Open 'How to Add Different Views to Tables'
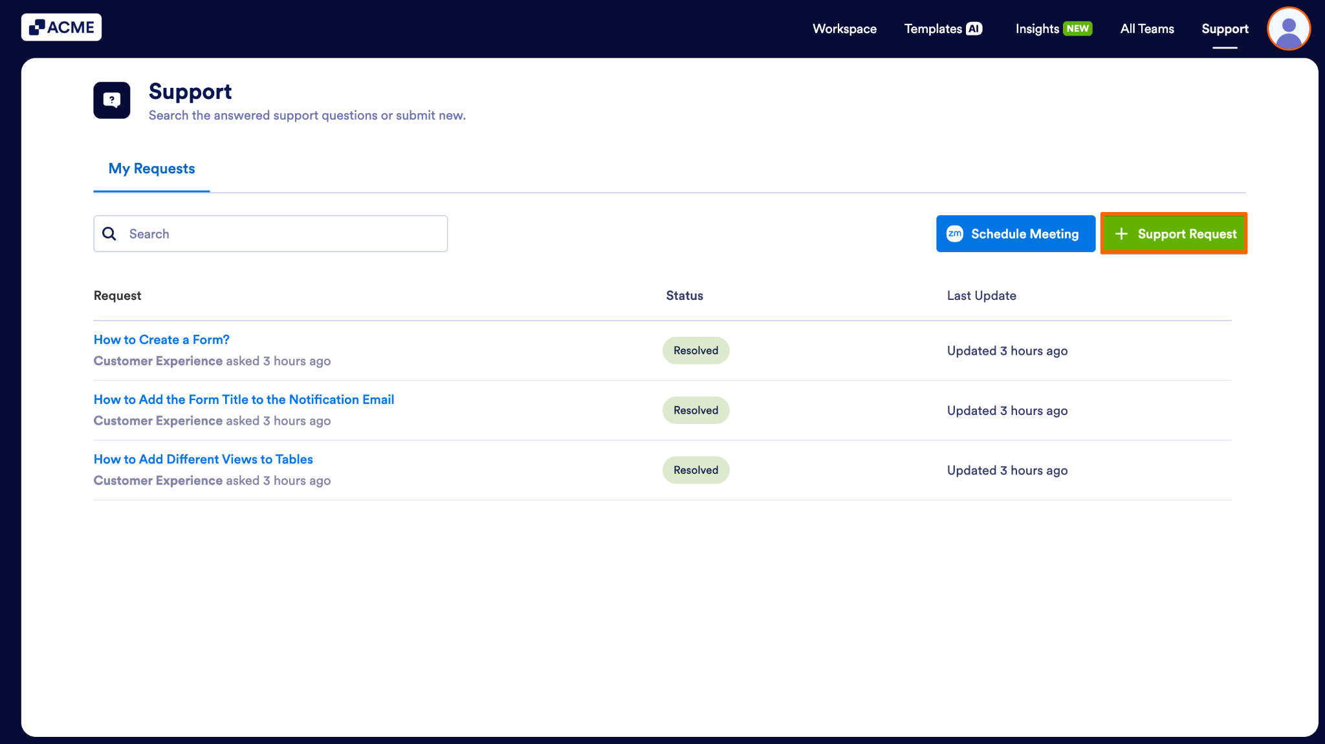 click(203, 458)
